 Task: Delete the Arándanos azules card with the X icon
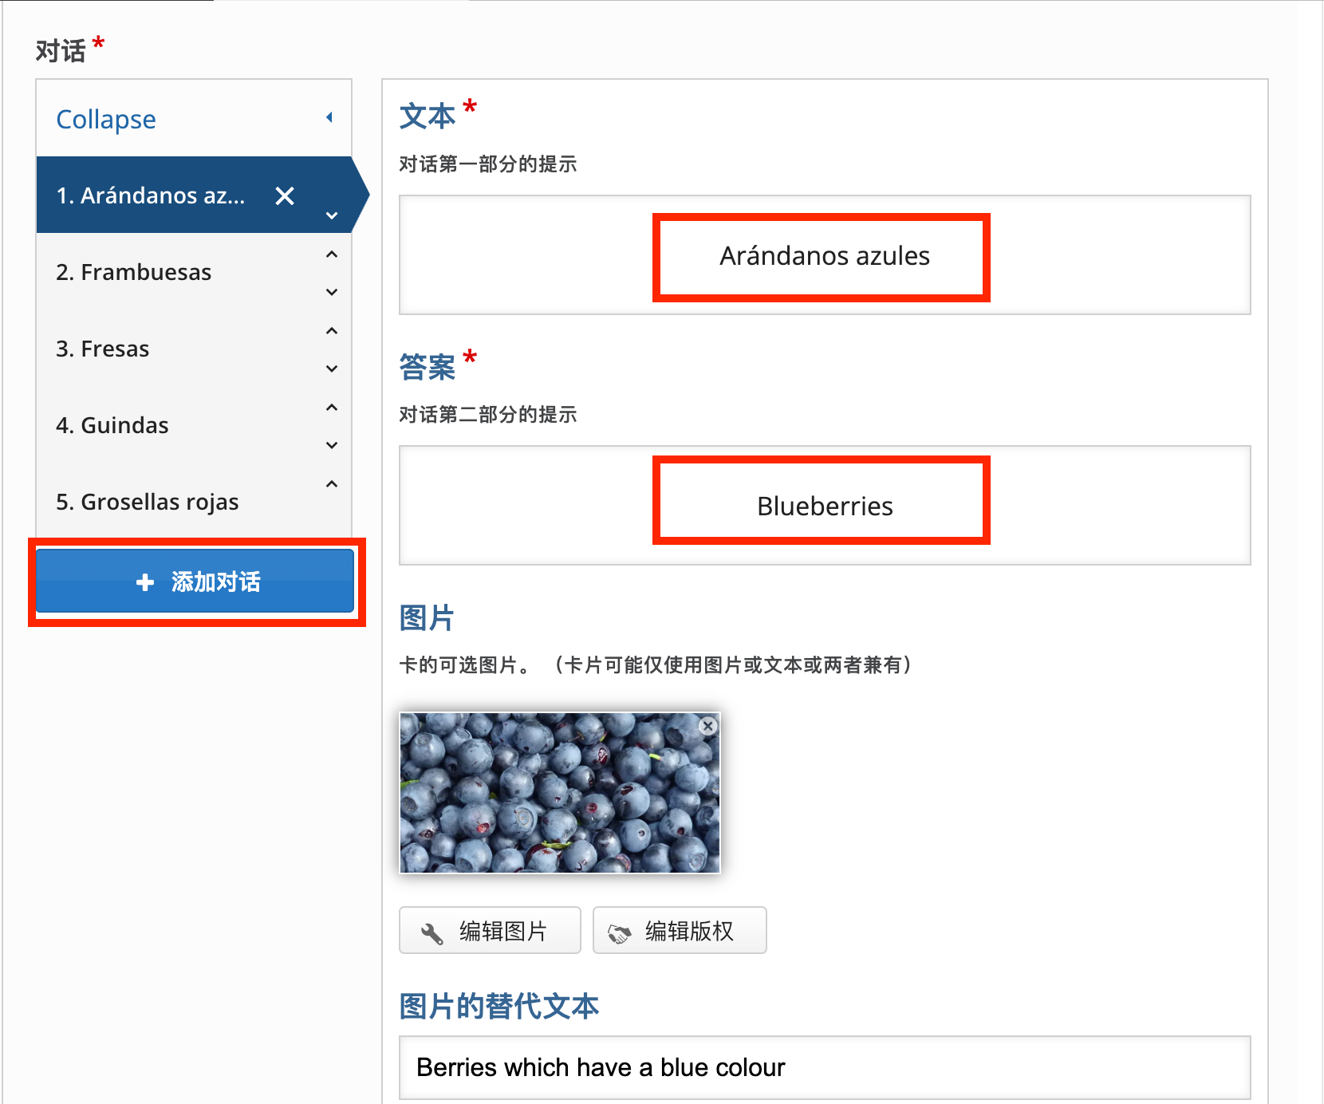(x=284, y=195)
